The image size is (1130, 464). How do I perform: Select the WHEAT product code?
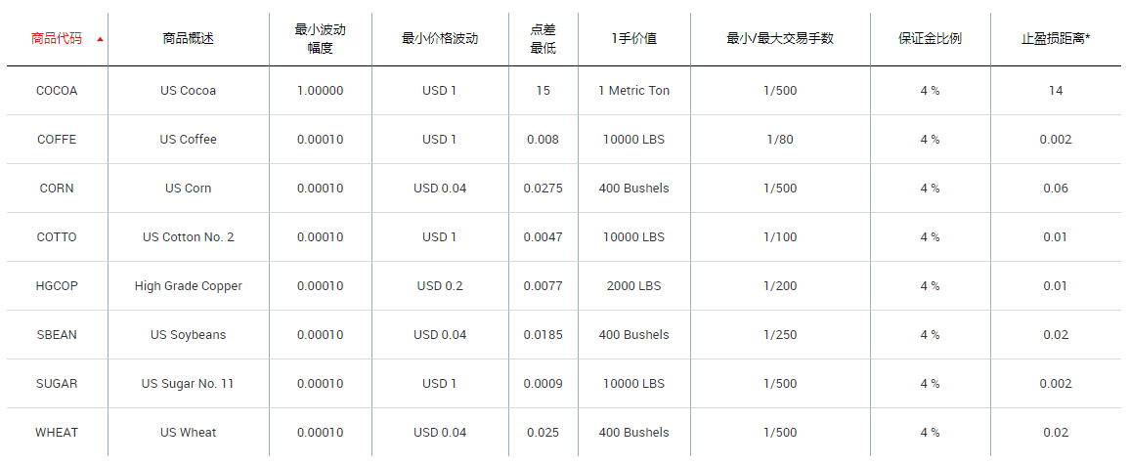pyautogui.click(x=57, y=432)
